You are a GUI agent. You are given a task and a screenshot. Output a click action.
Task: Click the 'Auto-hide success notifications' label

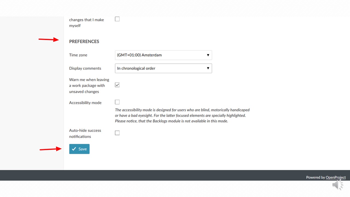[x=85, y=134]
